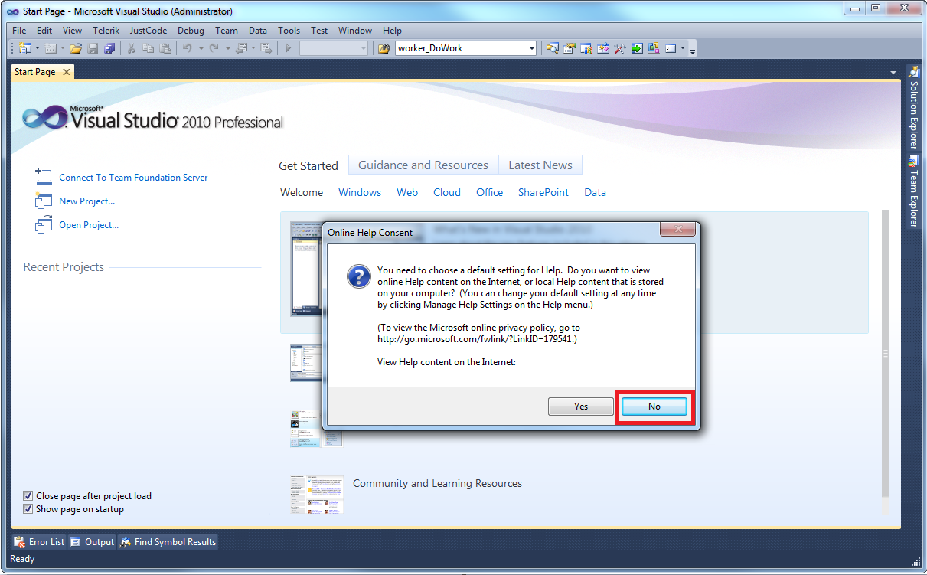Click the Save floppy disk icon
The width and height of the screenshot is (927, 575).
tap(93, 48)
